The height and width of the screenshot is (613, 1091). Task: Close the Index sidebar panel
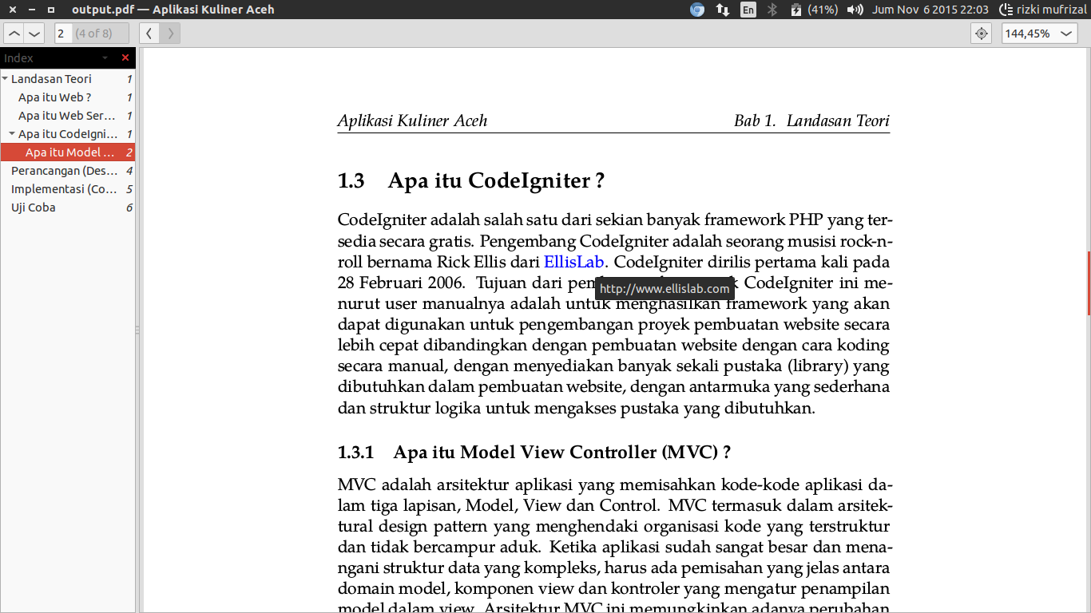(125, 57)
